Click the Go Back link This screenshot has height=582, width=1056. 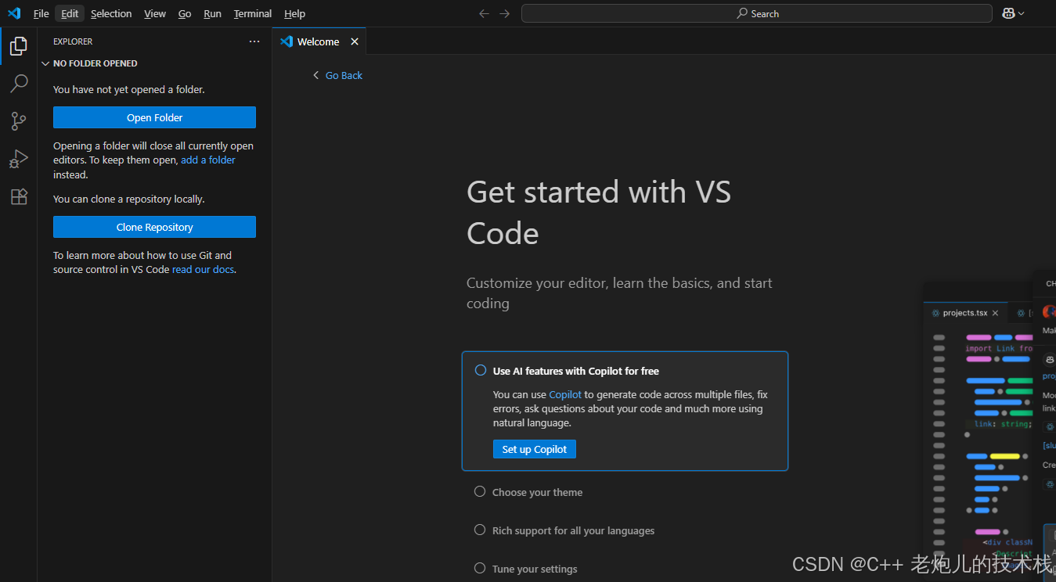coord(337,75)
